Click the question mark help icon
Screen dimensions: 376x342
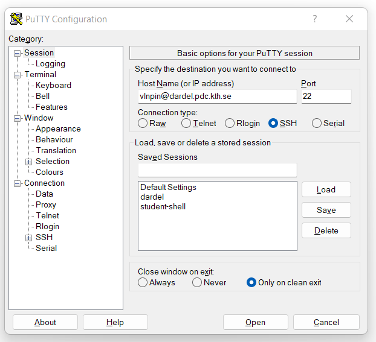[314, 19]
